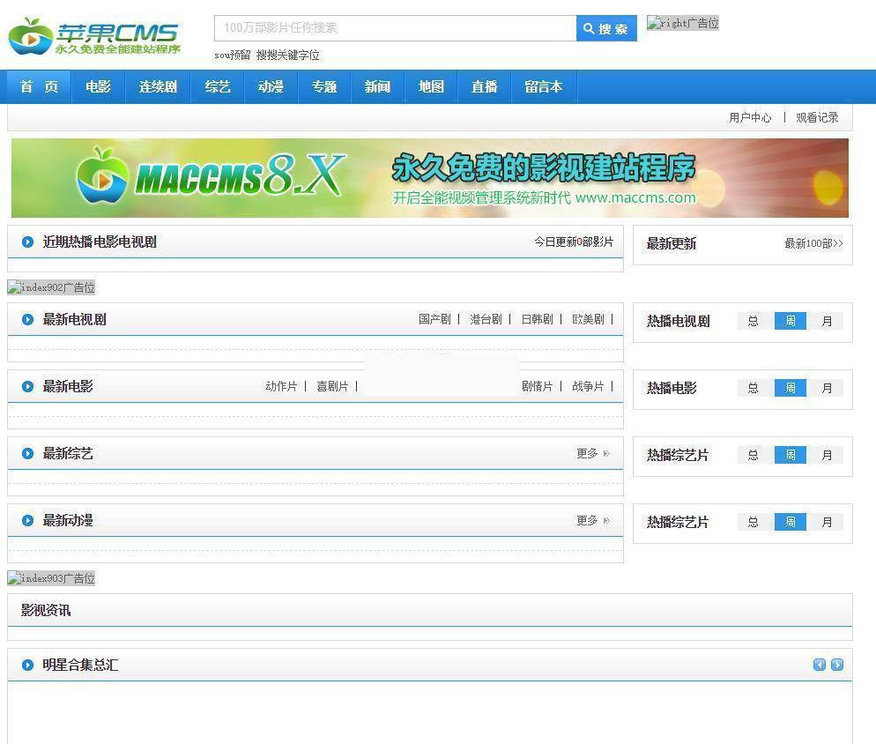Click the right广告位 broken image icon
The image size is (876, 744).
[683, 23]
